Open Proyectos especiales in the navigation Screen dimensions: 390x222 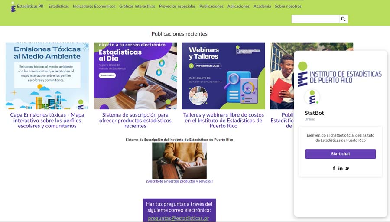tap(177, 6)
